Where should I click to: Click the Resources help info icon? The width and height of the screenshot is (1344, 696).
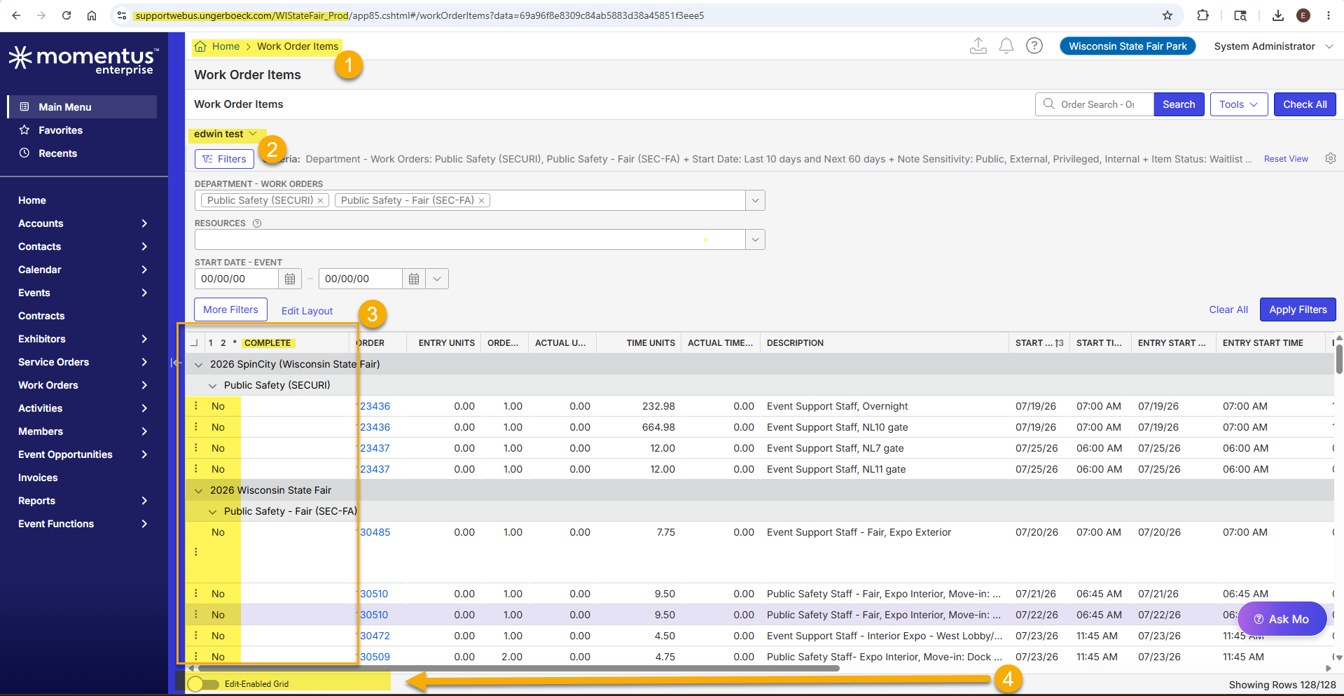coord(257,223)
